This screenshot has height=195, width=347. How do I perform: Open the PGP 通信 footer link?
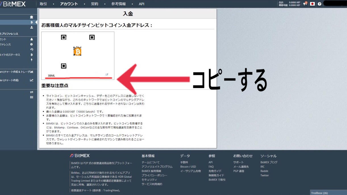point(239,171)
